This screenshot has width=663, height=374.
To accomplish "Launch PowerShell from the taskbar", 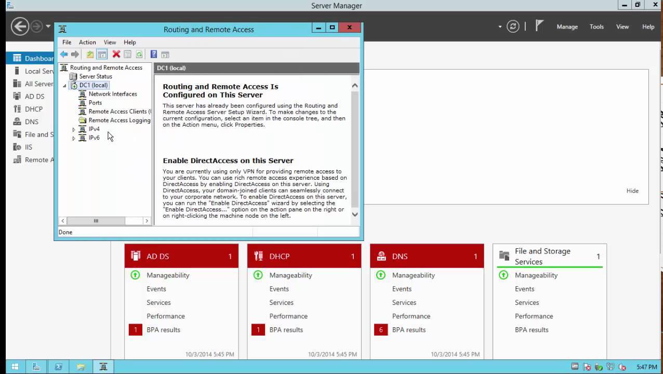I will [x=58, y=367].
